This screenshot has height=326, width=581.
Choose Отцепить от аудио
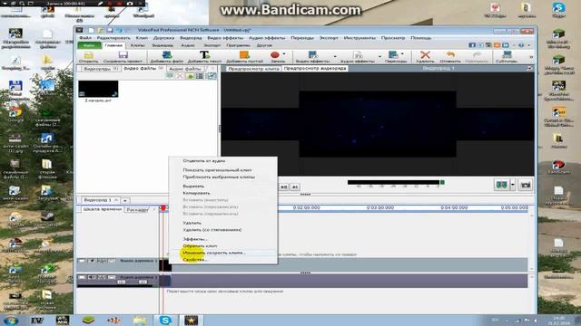pyautogui.click(x=203, y=161)
